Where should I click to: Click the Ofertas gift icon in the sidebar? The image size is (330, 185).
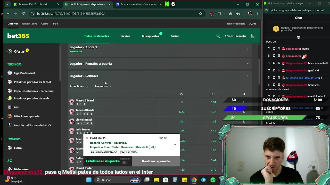pos(10,51)
